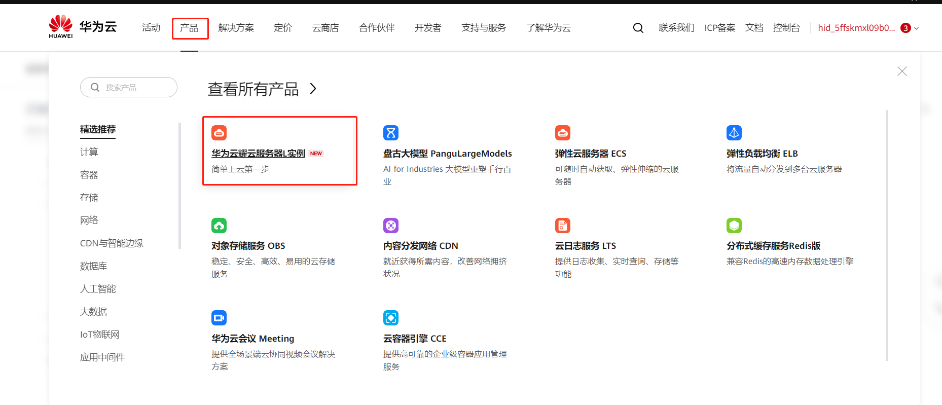Click the notification badge showing 3
Image resolution: width=942 pixels, height=405 pixels.
[905, 28]
